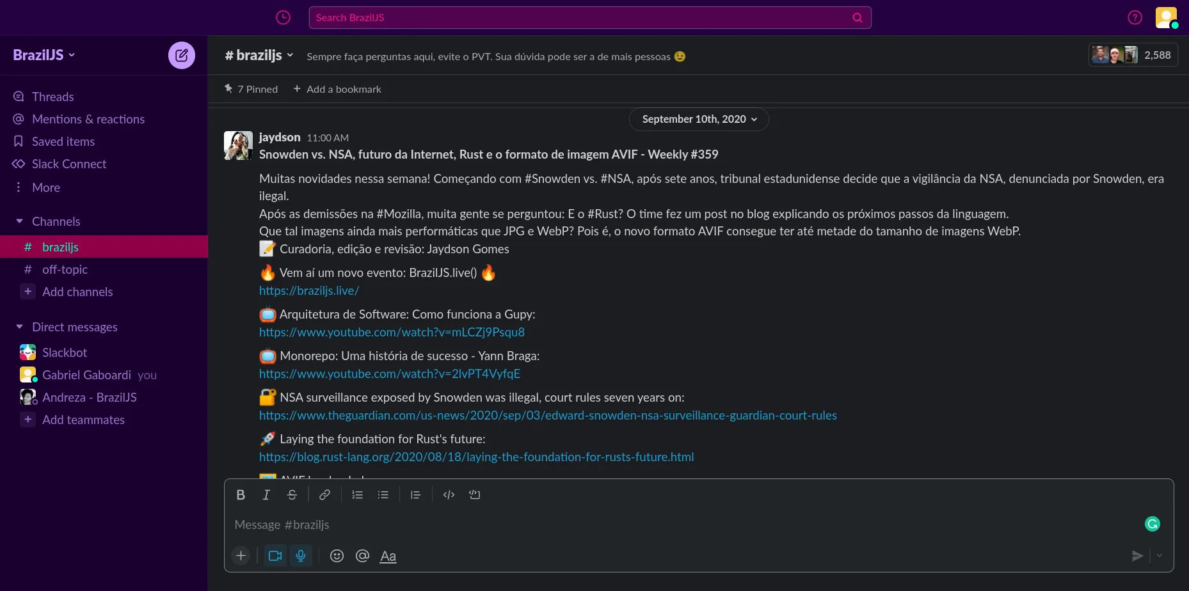Record a video clip
The height and width of the screenshot is (591, 1189).
tap(275, 556)
